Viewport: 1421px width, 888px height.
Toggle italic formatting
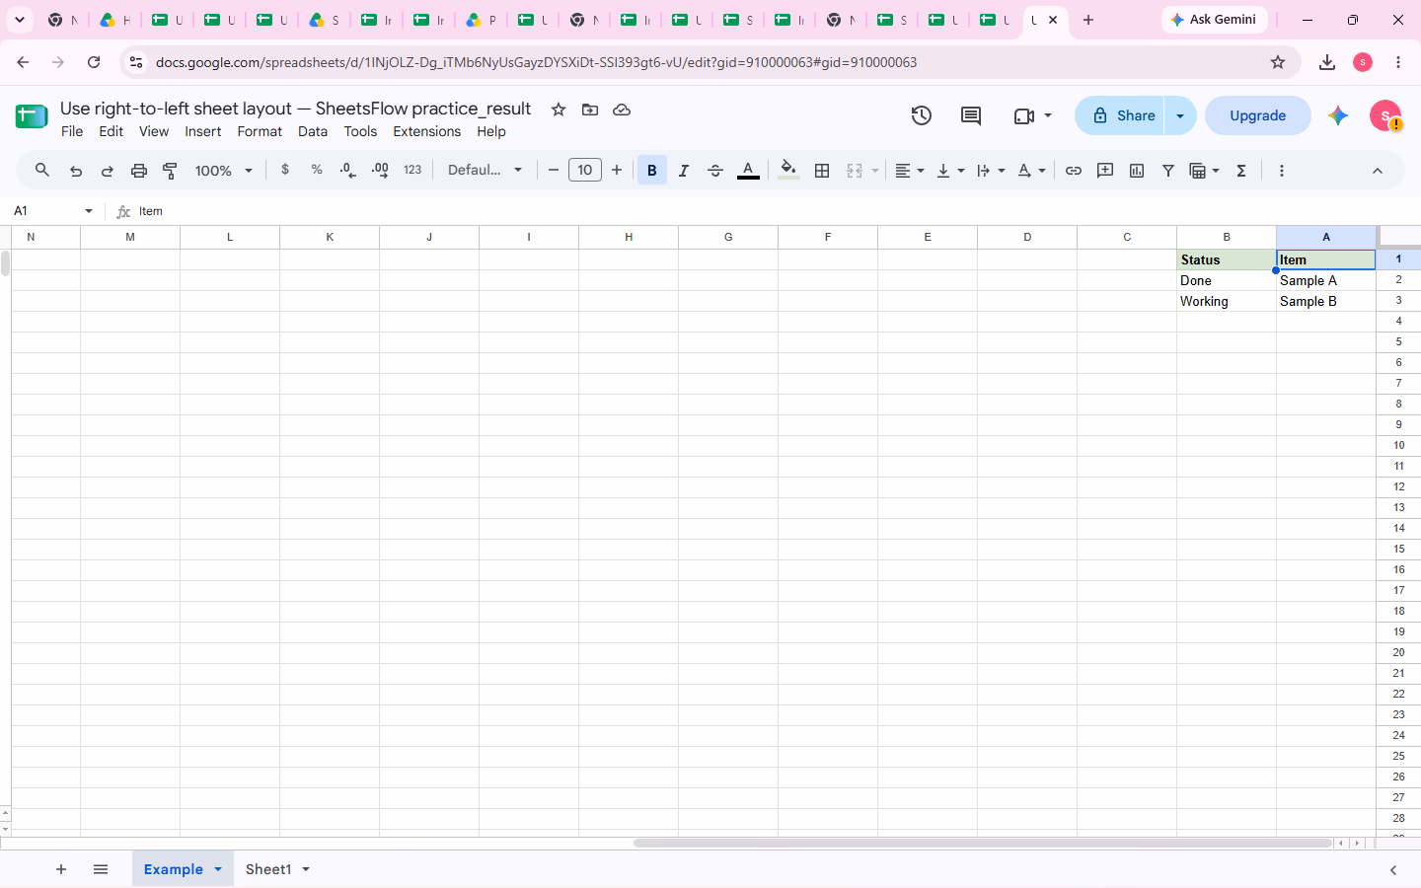[684, 171]
